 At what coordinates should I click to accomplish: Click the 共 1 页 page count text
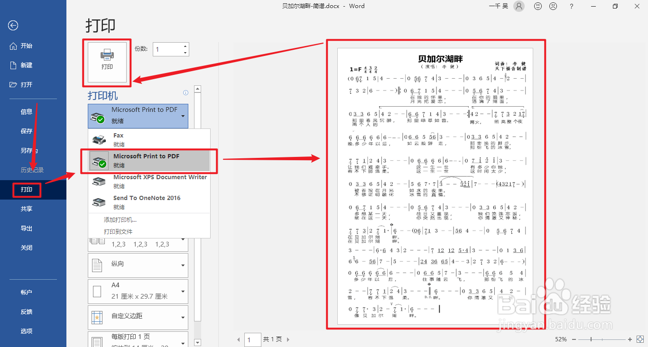coord(272,339)
